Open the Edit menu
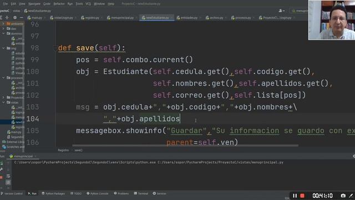The width and height of the screenshot is (355, 200). 13,4
